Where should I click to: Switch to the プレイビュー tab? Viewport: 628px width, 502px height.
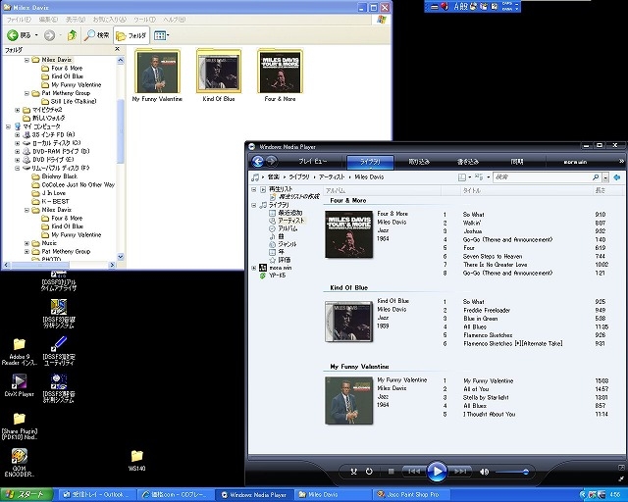(x=312, y=162)
